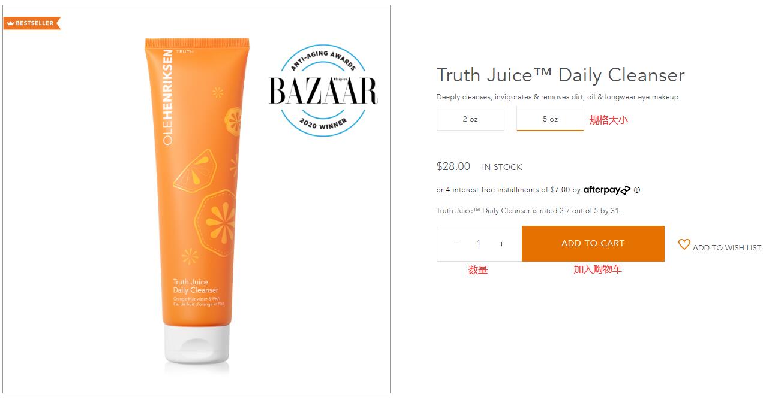Click the IN STOCK status text

tap(502, 167)
